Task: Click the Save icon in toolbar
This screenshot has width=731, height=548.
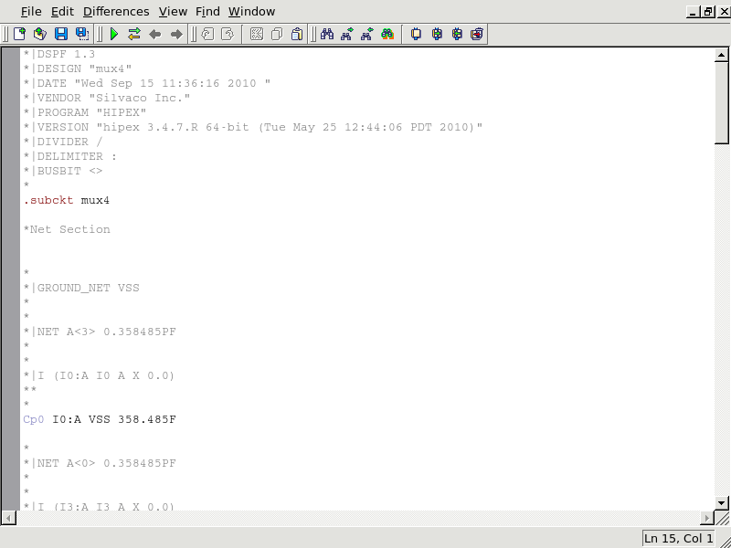Action: click(x=61, y=35)
